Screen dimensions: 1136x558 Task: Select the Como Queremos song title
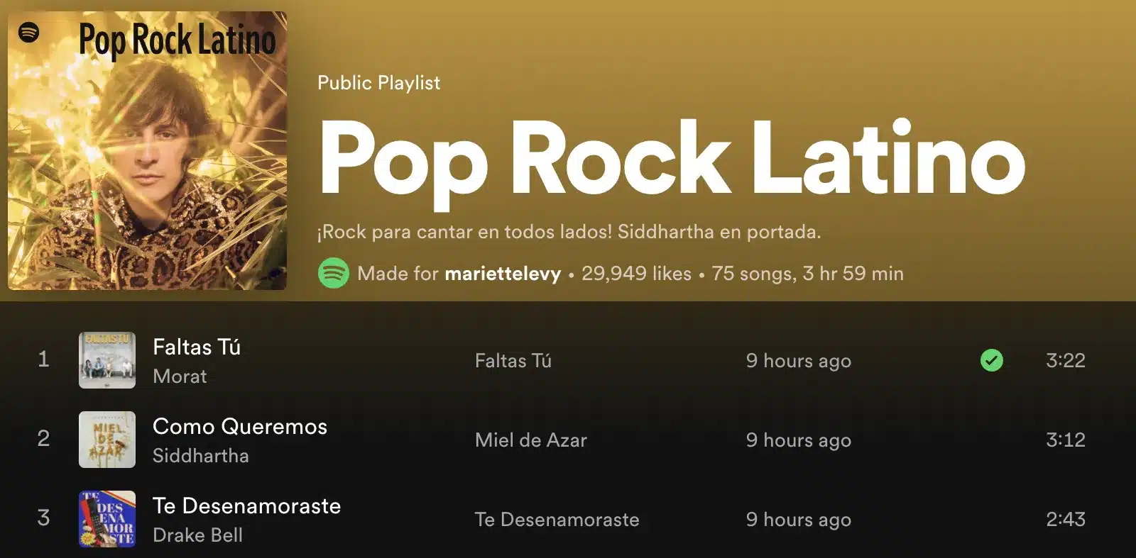tap(240, 426)
